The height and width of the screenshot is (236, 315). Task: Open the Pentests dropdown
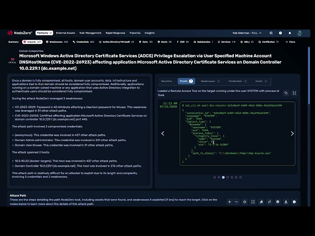pos(44,33)
